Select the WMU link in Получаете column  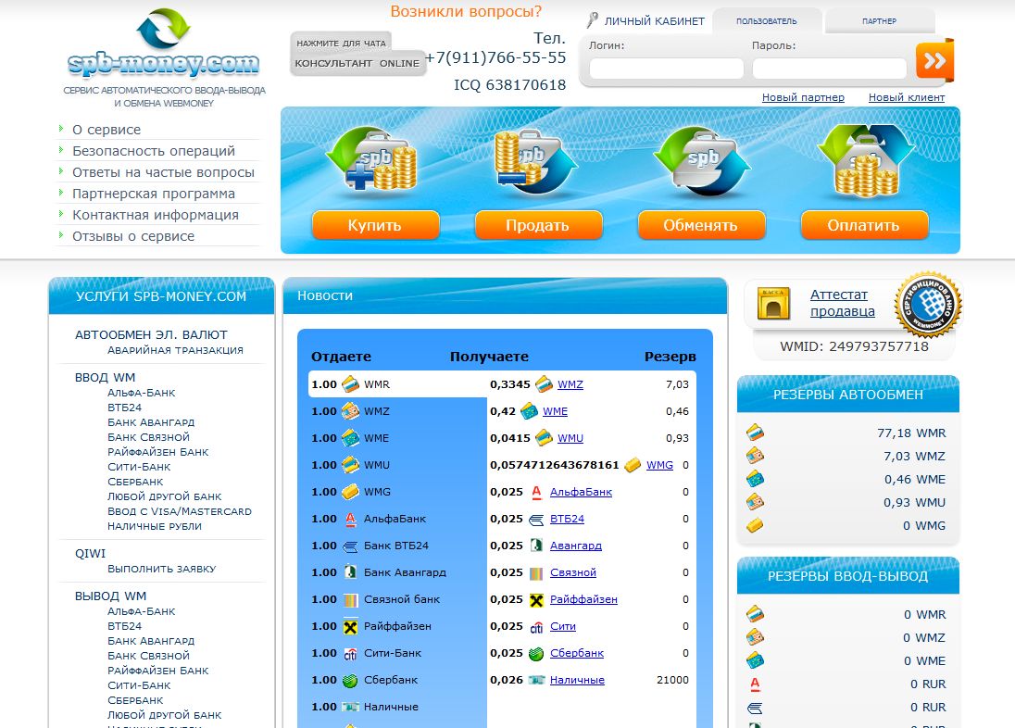[x=570, y=438]
